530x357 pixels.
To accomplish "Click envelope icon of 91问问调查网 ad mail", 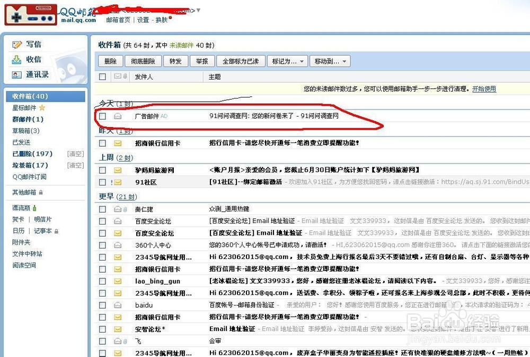I will [118, 116].
